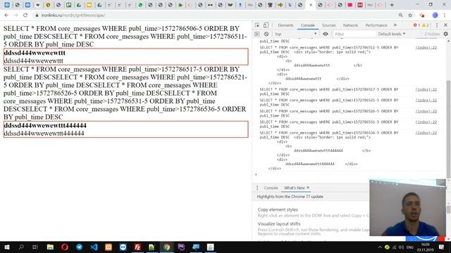Select the Console tab in DevTools
451x253 pixels.
pyautogui.click(x=308, y=25)
